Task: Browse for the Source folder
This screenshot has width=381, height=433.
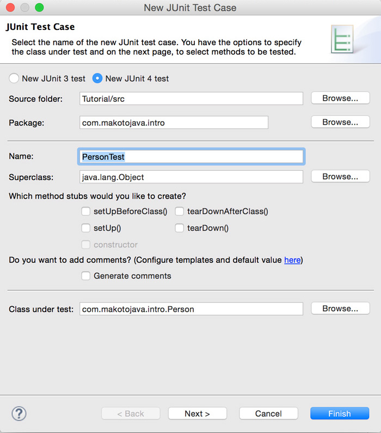Action: 340,98
